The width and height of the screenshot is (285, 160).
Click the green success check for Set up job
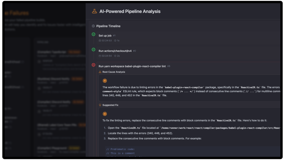pos(94,34)
